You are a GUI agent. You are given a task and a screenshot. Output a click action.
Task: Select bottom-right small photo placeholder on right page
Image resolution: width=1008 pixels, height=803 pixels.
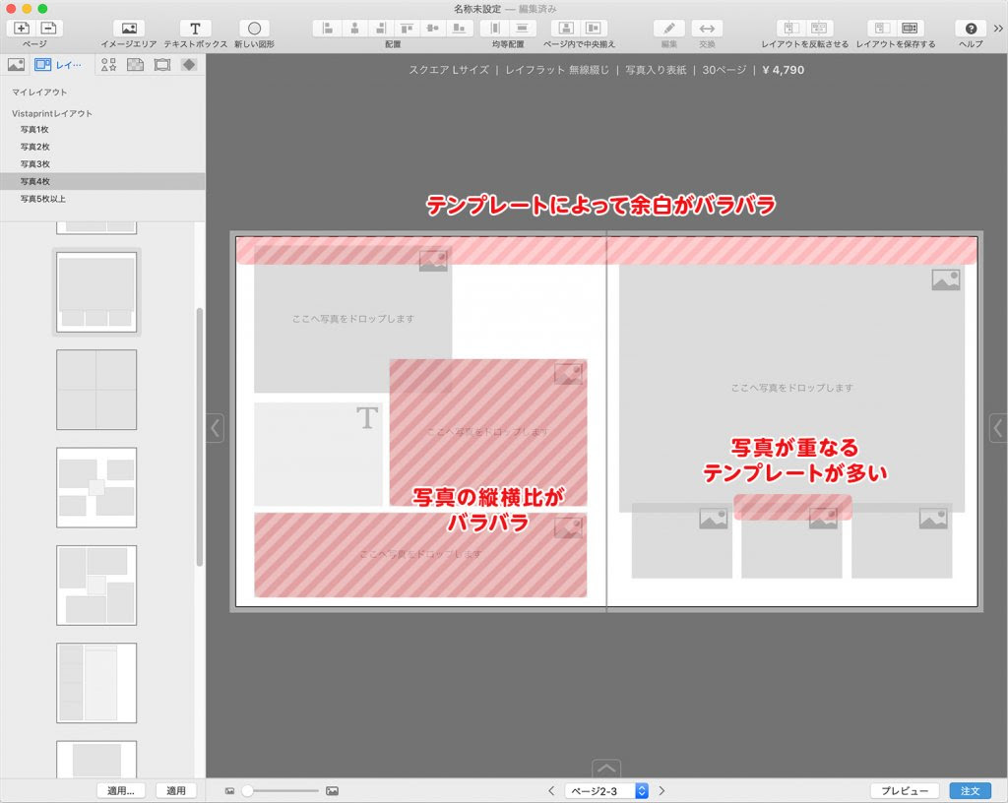click(902, 541)
